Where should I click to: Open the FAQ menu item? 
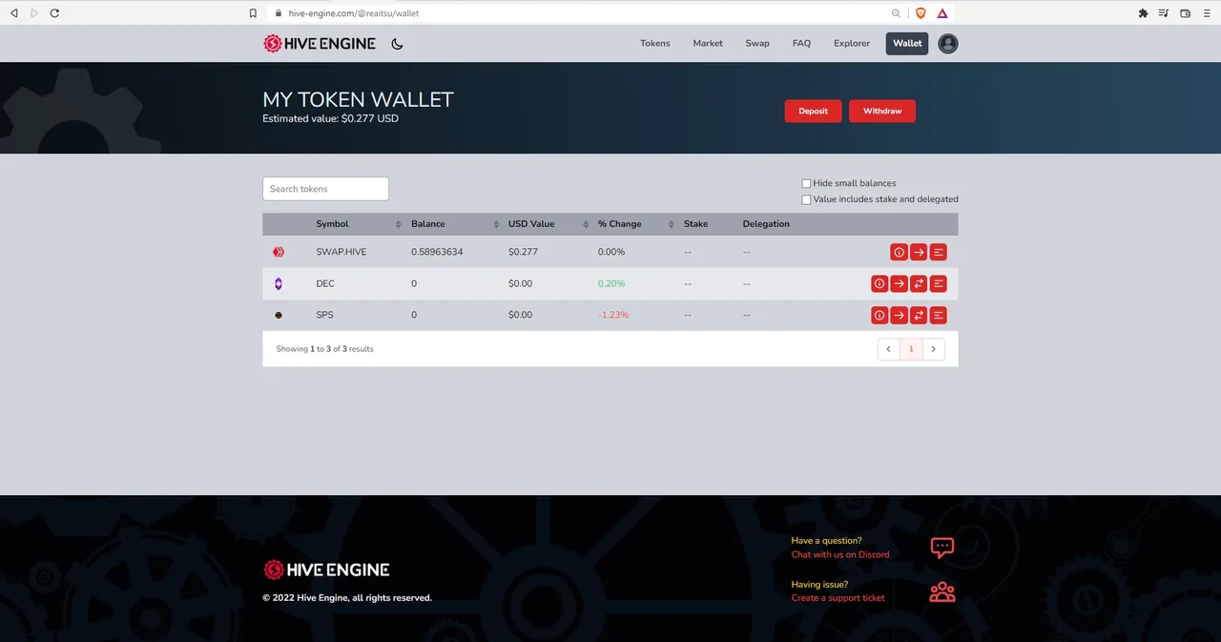pos(801,43)
